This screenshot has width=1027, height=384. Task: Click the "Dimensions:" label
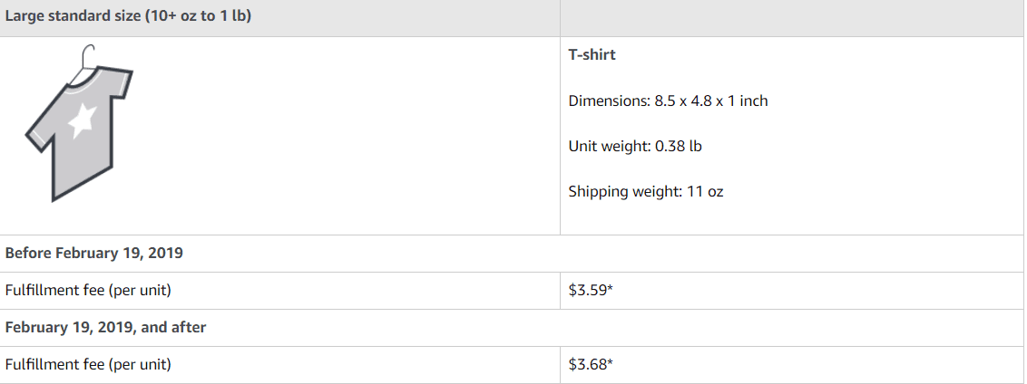[x=609, y=101]
